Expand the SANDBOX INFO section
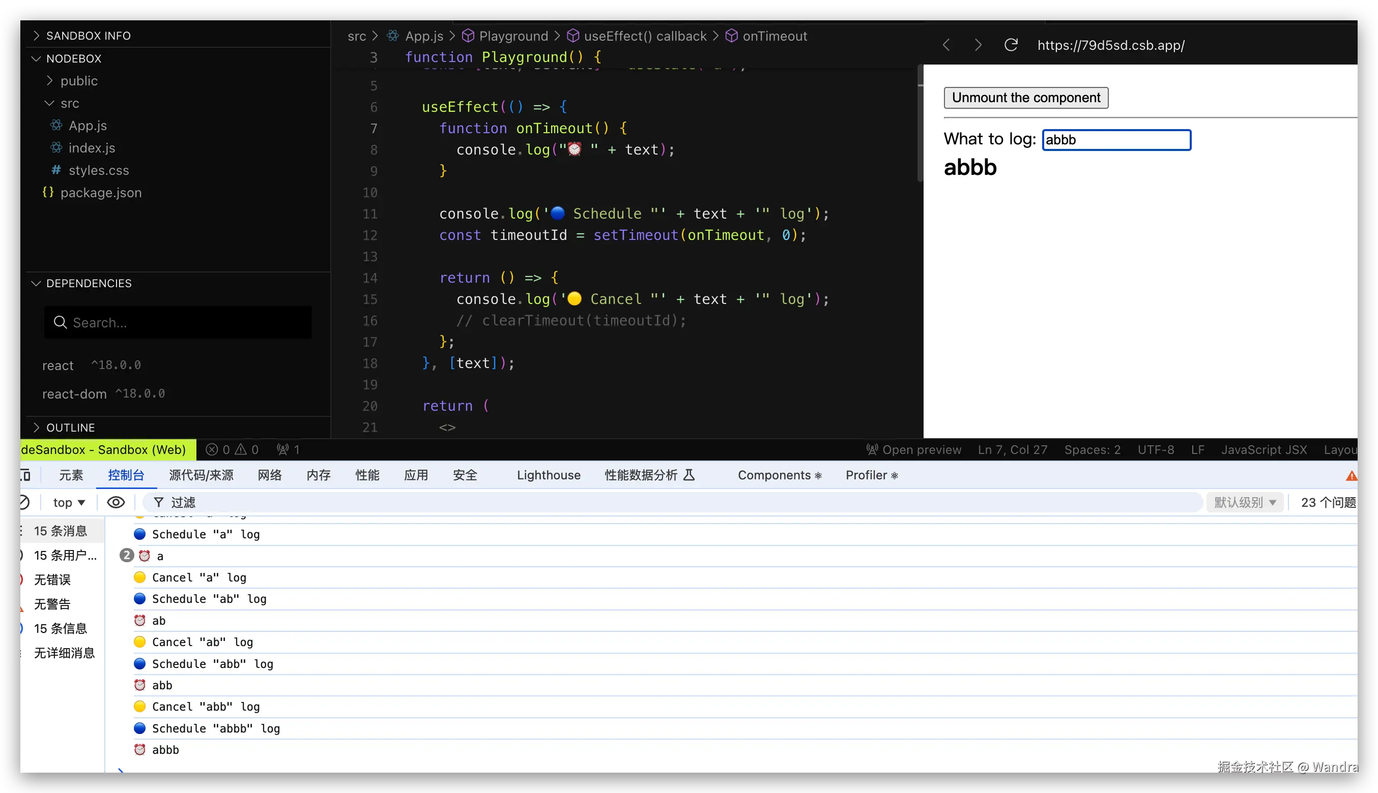The image size is (1378, 793). [x=88, y=36]
